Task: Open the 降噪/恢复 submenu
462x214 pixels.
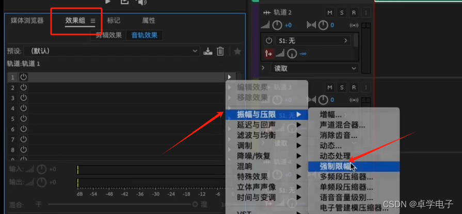Action: 267,156
